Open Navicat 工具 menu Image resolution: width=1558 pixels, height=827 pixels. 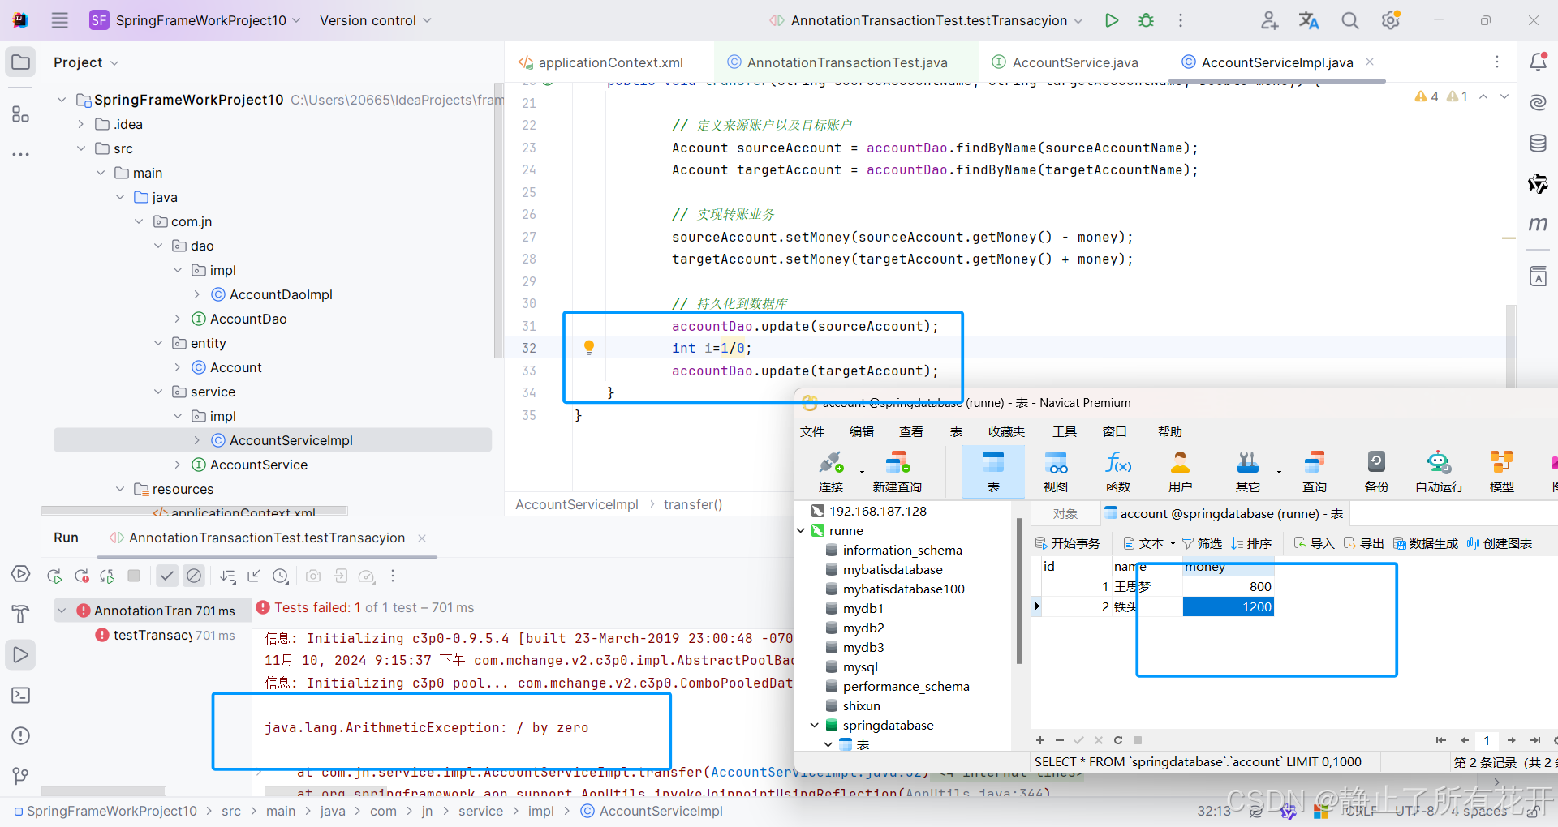[1064, 431]
